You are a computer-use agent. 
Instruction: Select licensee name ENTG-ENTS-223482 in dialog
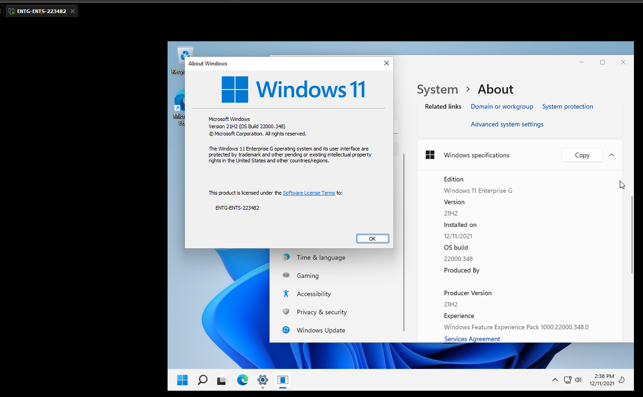point(237,207)
